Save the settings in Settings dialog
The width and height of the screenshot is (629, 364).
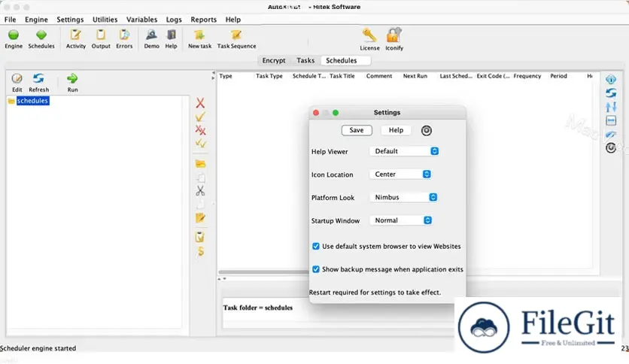(356, 130)
